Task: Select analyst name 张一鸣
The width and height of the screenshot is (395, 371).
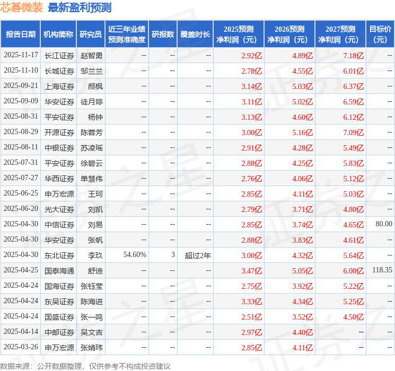Action: tap(91, 317)
